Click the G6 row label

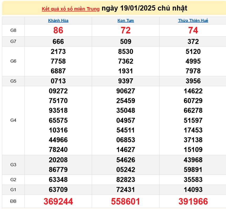[x=13, y=61]
